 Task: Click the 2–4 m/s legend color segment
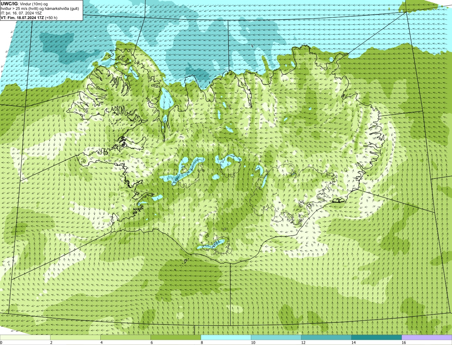click(75, 337)
